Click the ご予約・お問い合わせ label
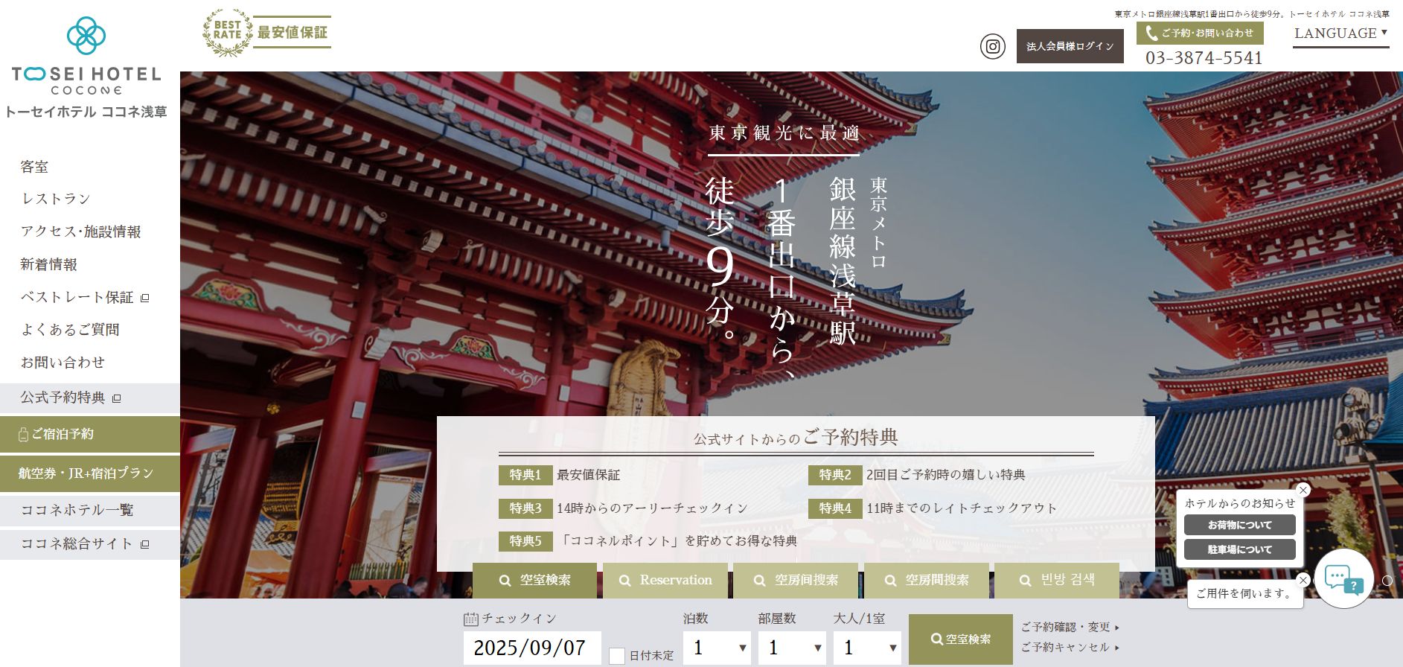Viewport: 1403px width, 667px height. [1207, 33]
